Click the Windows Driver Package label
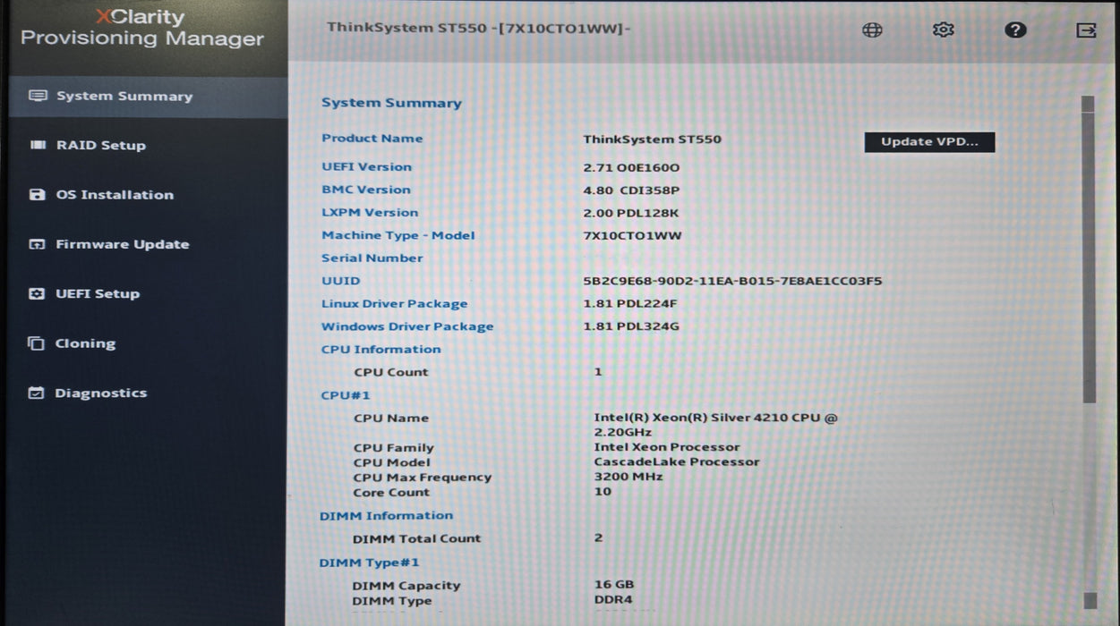The height and width of the screenshot is (626, 1120). [407, 326]
